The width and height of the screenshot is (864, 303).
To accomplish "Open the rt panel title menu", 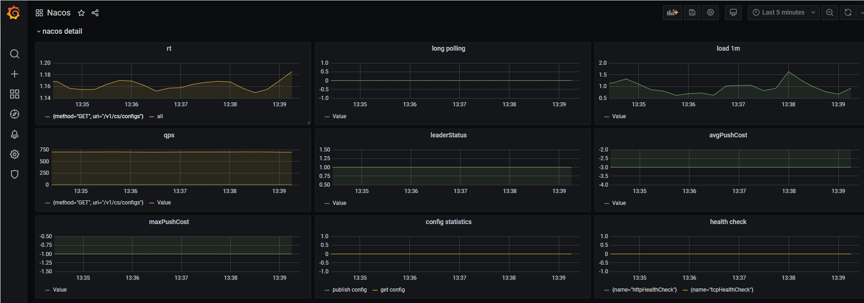I will coord(169,48).
